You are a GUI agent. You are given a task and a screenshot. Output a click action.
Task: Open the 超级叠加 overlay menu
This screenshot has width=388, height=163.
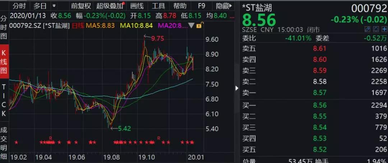109,5
